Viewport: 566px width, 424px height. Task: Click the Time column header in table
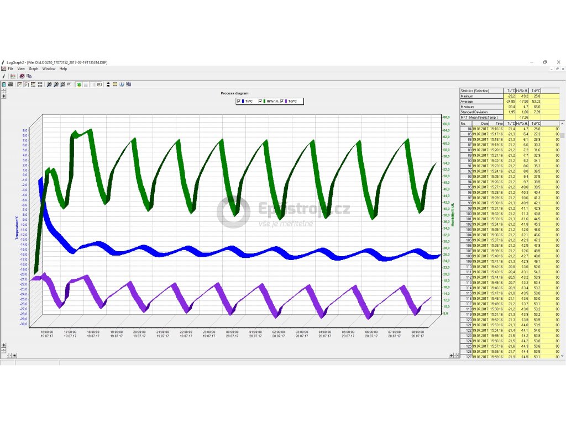click(x=499, y=124)
